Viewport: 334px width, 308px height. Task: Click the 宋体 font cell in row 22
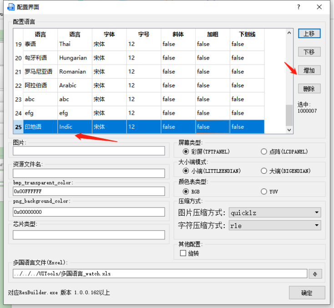pyautogui.click(x=109, y=86)
